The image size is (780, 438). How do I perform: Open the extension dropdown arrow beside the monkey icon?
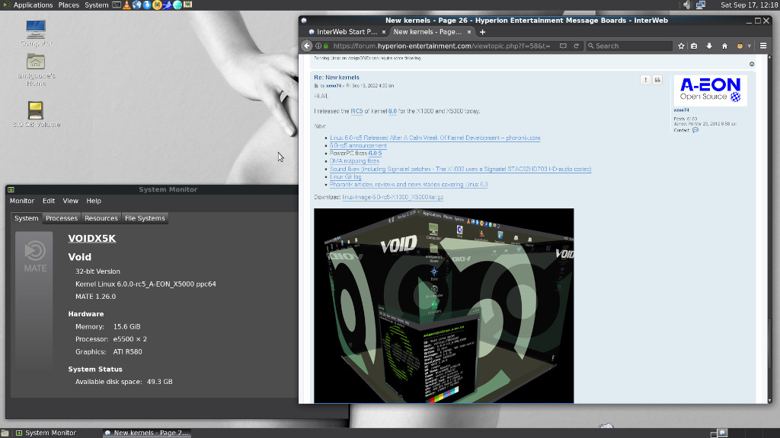(750, 46)
